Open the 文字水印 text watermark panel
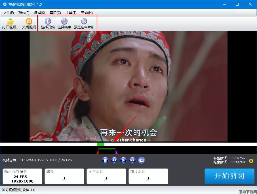The width and height of the screenshot is (257, 194). (106, 176)
